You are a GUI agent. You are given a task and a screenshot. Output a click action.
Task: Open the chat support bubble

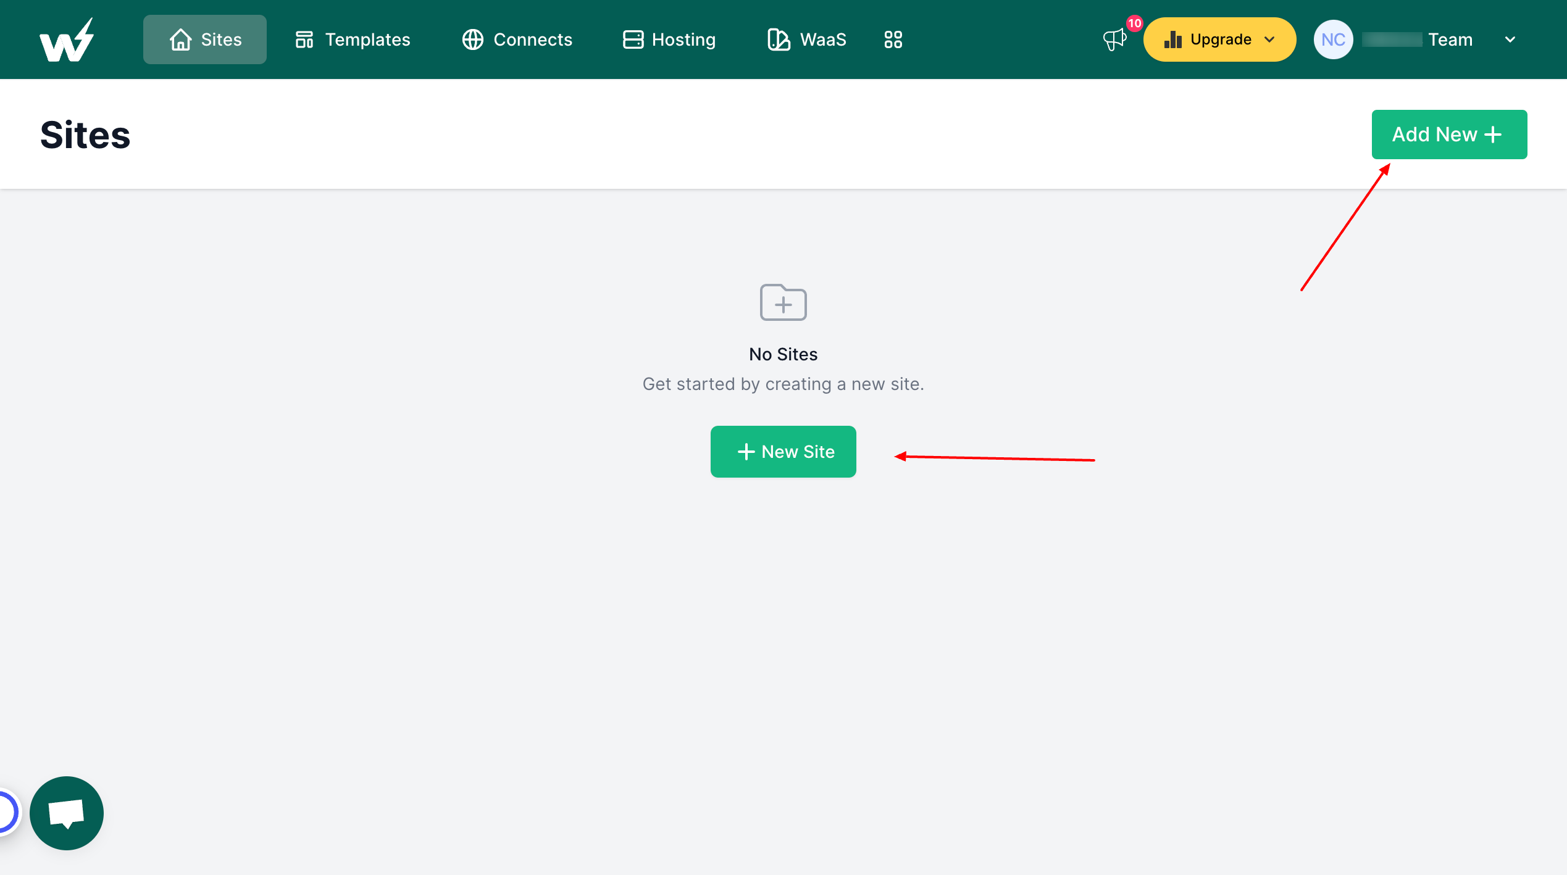66,813
